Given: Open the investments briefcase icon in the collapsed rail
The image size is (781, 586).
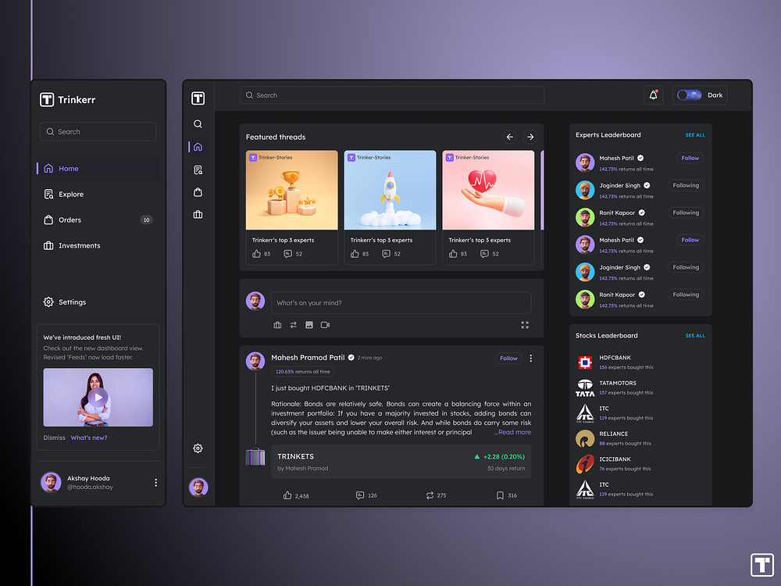Looking at the screenshot, I should [198, 215].
